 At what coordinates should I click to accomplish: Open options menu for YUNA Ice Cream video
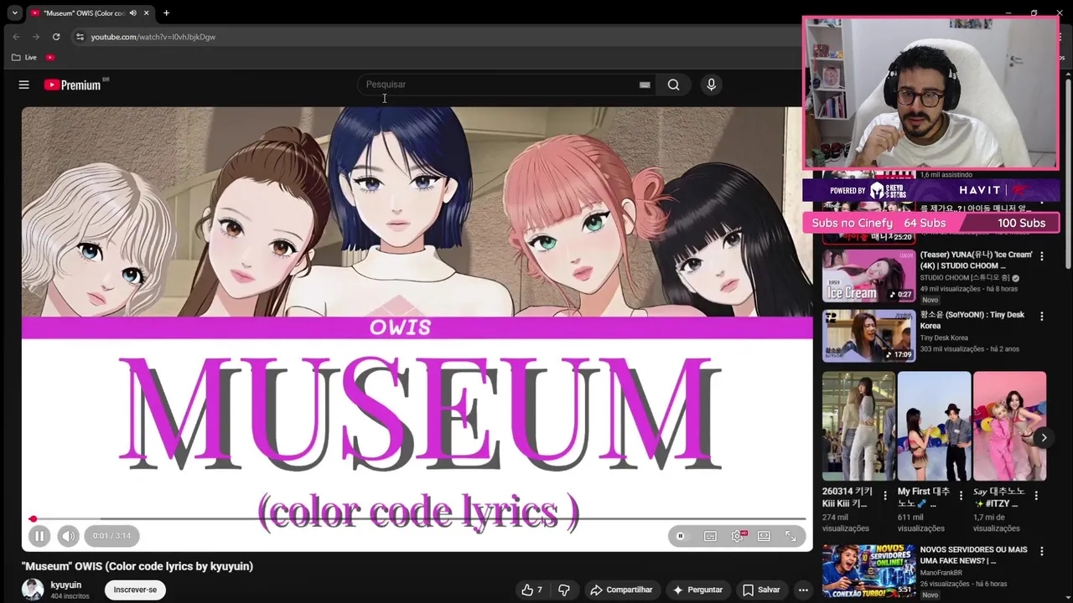pyautogui.click(x=1042, y=255)
